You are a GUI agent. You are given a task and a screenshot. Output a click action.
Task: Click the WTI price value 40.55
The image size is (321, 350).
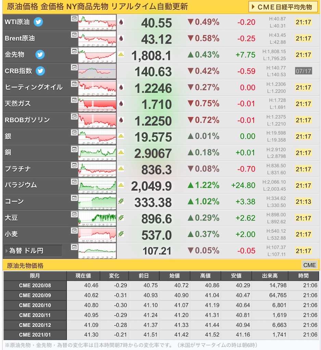156,23
